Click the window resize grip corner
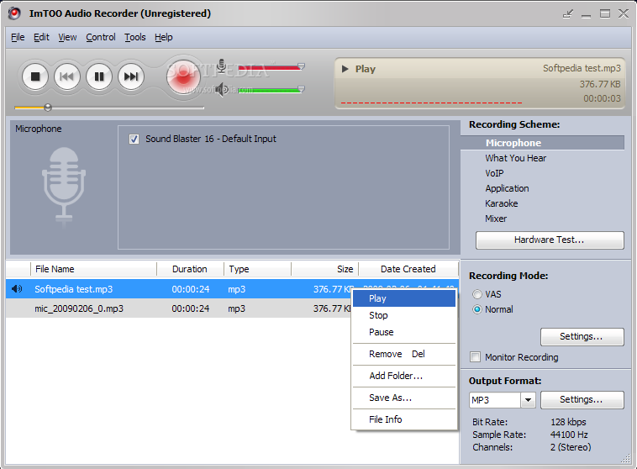 (x=626, y=459)
